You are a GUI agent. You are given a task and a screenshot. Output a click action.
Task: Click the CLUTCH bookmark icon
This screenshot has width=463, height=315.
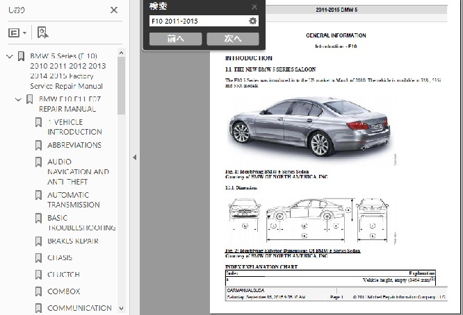(x=38, y=275)
